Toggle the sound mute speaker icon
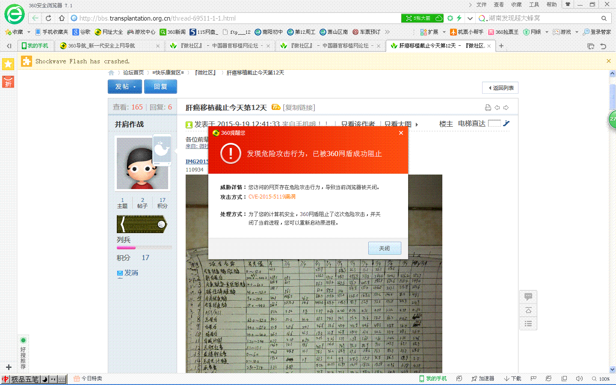The width and height of the screenshot is (616, 385). coord(579,379)
